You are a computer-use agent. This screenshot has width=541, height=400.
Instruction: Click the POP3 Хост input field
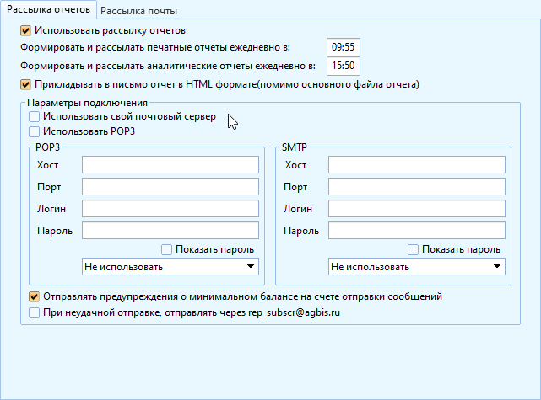click(170, 165)
